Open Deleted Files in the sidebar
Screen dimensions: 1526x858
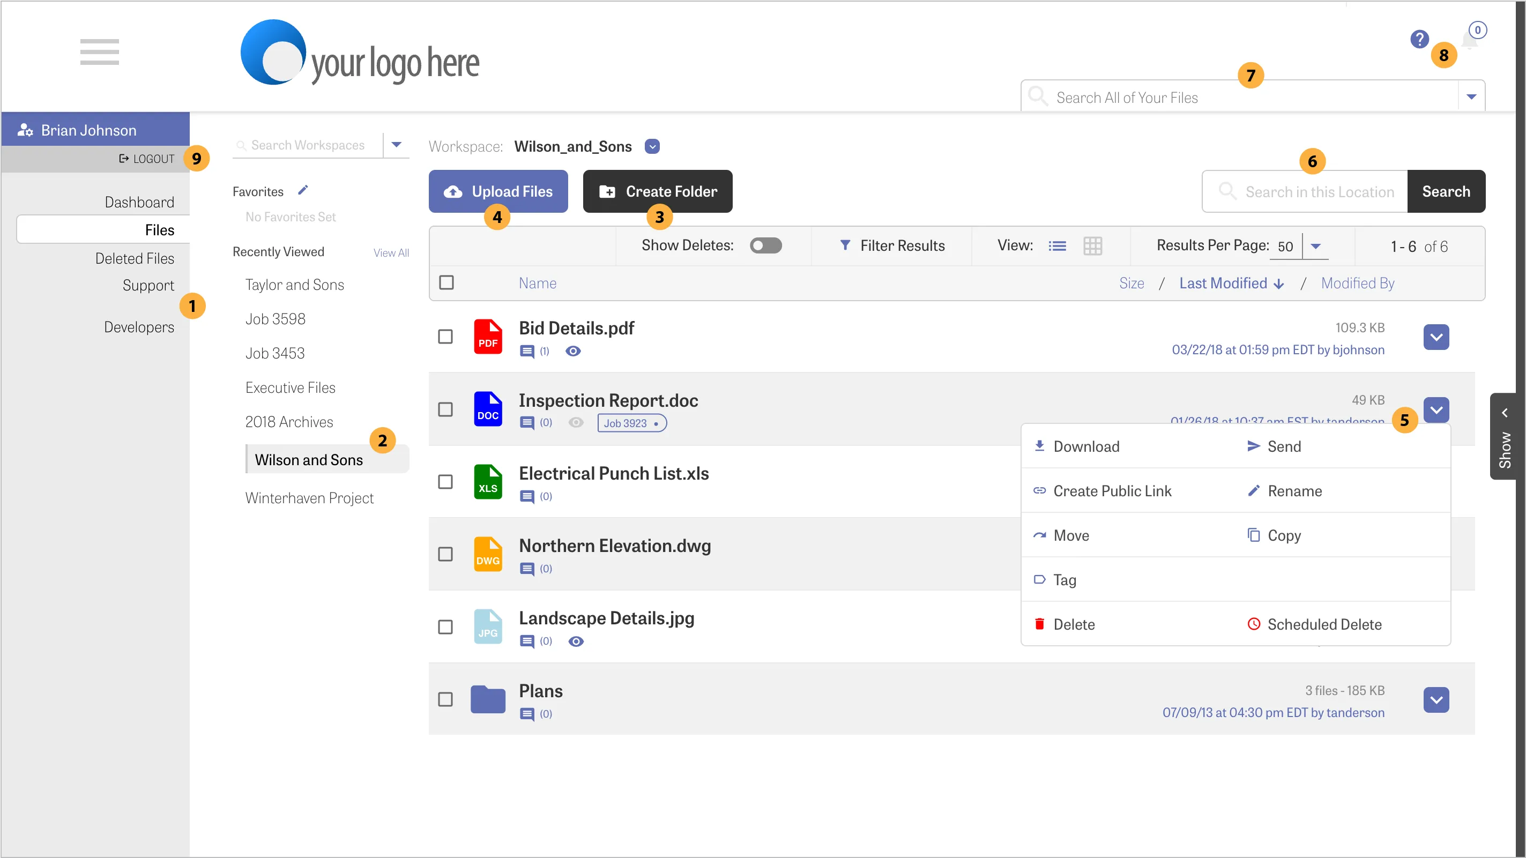click(x=135, y=258)
